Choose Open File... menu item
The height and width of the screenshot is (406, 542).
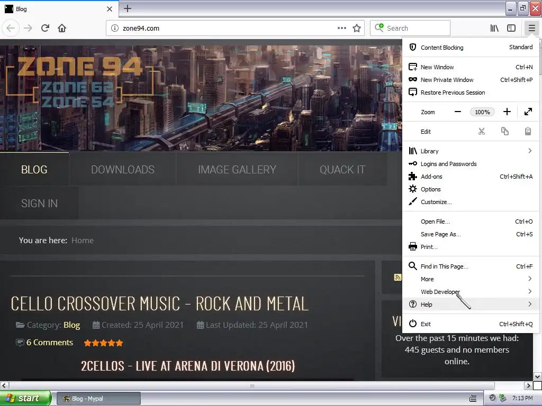pyautogui.click(x=471, y=222)
